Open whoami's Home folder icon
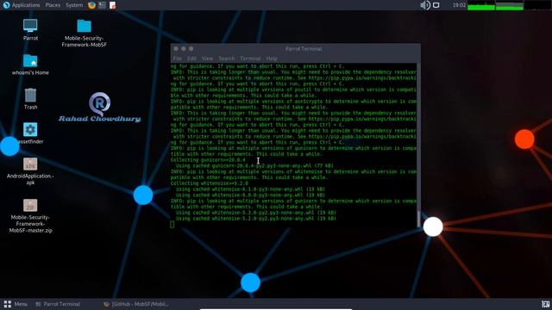The width and height of the screenshot is (552, 310). coord(30,61)
